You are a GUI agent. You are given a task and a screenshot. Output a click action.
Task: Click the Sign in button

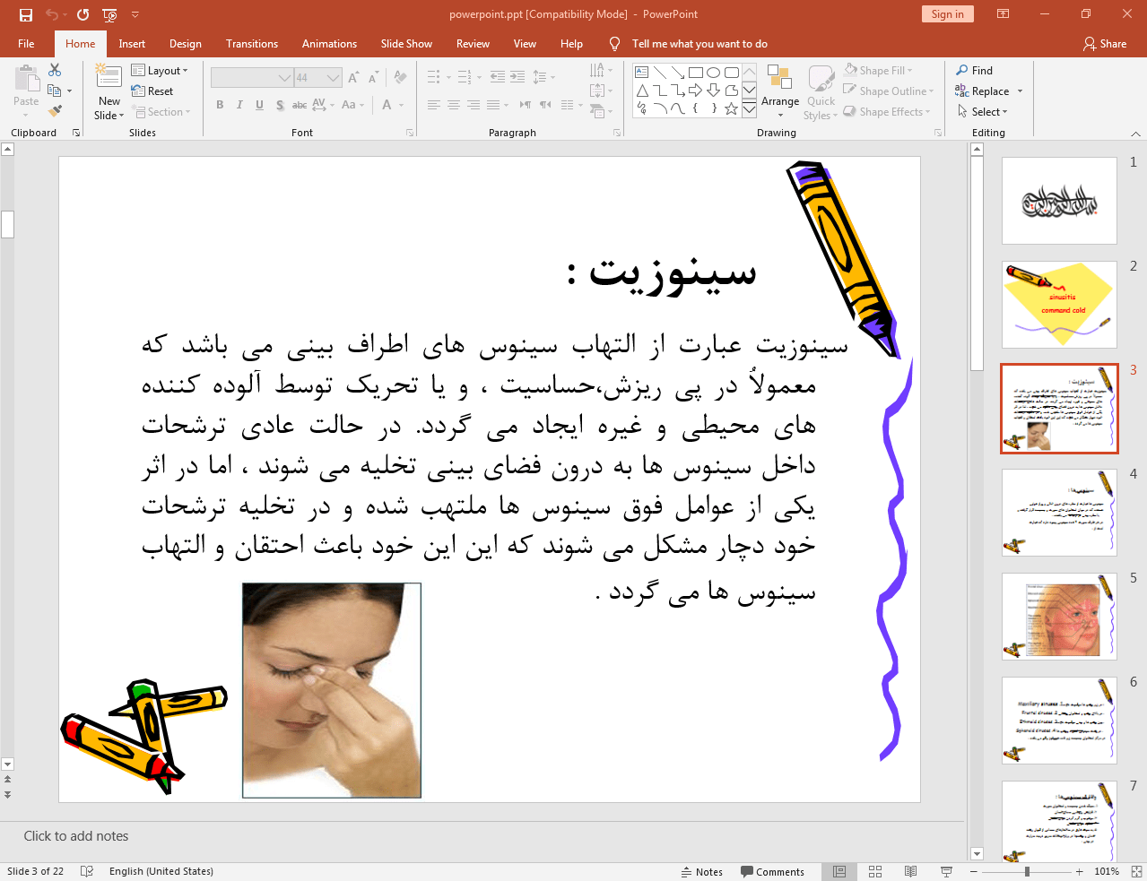[947, 14]
